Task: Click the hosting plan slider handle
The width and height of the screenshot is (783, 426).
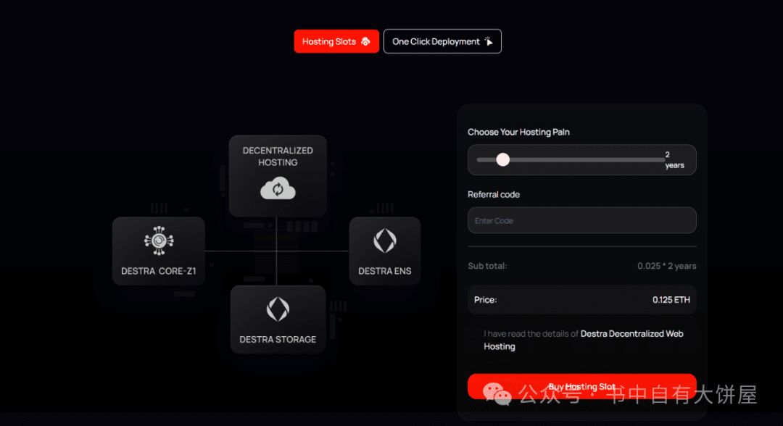Action: [503, 159]
